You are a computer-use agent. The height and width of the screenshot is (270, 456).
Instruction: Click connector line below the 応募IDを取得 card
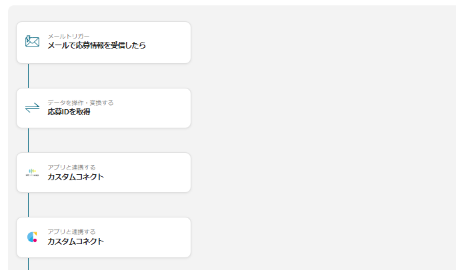tap(28, 140)
